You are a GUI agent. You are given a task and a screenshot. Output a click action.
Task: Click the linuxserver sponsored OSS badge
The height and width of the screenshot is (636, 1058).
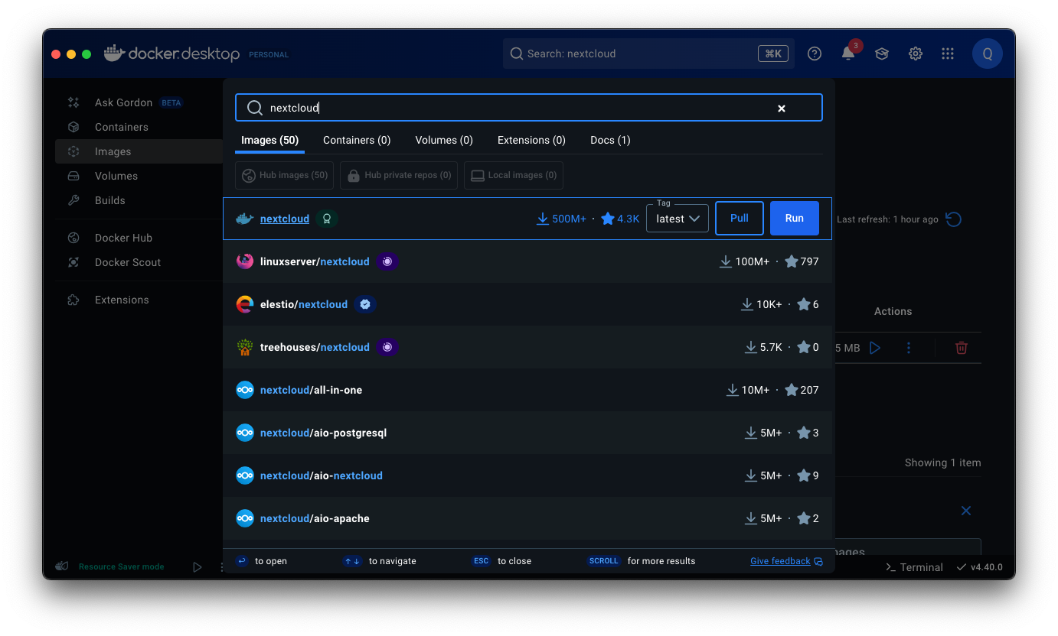click(387, 261)
